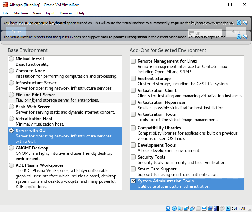Enable Virtualization Tools add-on
Viewport: 252px width, 212px height.
pyautogui.click(x=133, y=114)
